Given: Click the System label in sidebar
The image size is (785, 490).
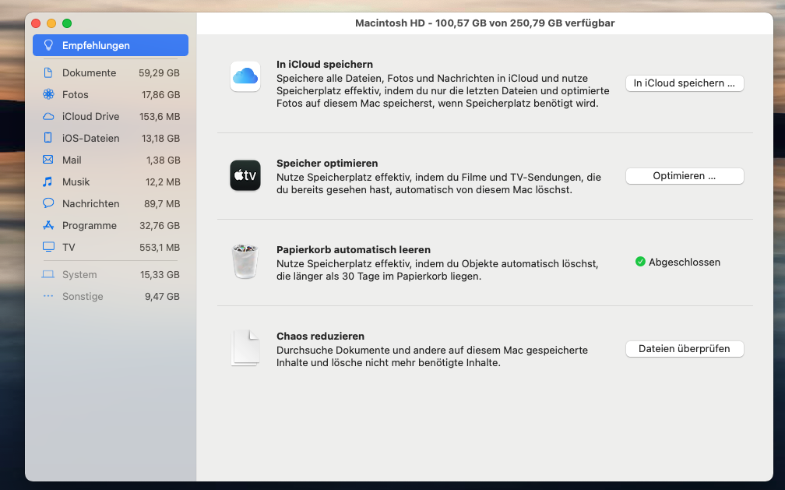Looking at the screenshot, I should [79, 274].
